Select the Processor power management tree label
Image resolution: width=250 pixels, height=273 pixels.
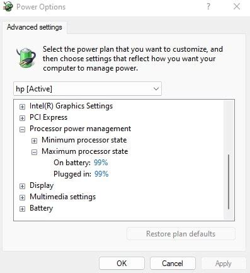point(80,129)
